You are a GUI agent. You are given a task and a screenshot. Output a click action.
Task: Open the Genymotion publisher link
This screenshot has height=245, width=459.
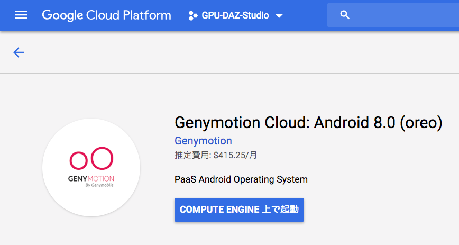tap(203, 141)
